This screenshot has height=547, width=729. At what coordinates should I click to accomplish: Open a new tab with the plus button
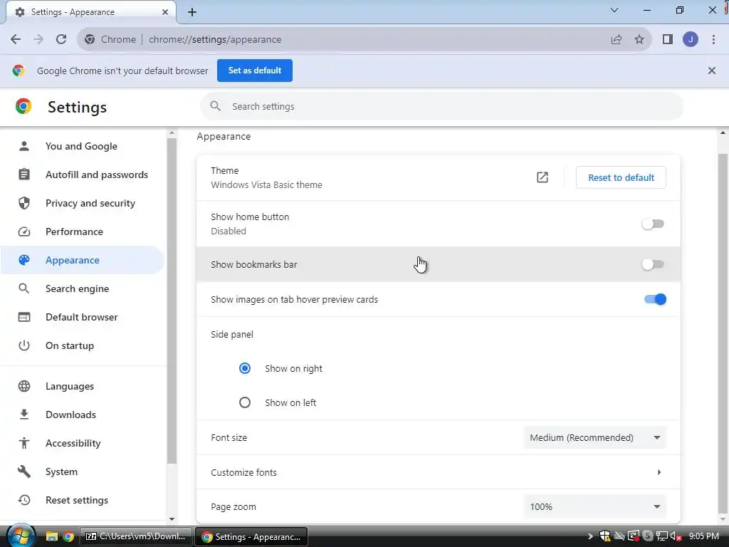pos(192,12)
